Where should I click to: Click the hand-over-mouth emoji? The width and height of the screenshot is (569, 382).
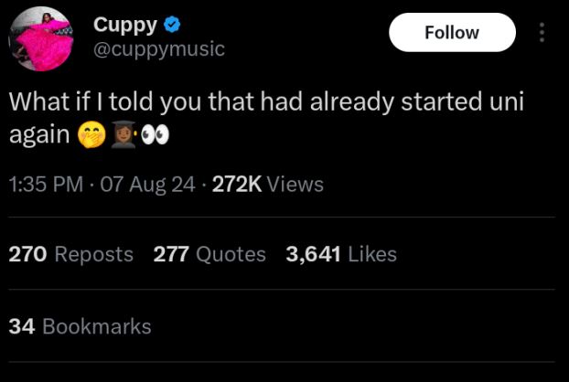[94, 135]
